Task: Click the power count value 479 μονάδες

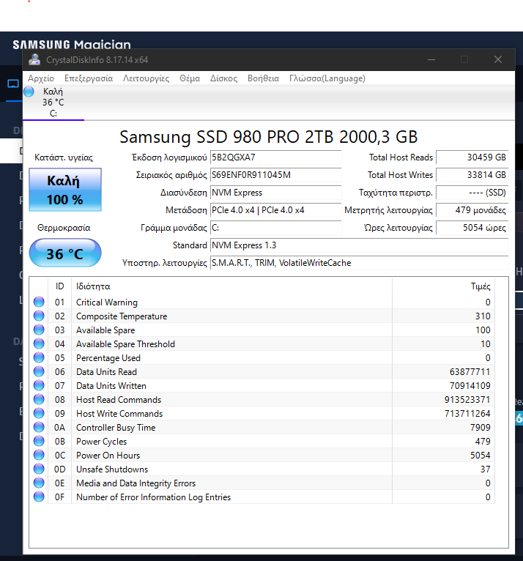Action: pos(472,210)
